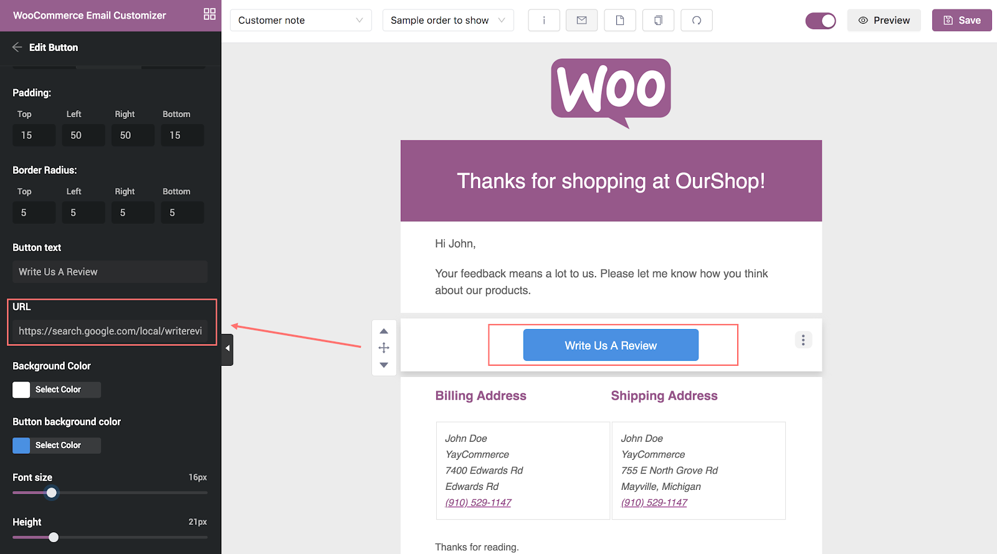Click the 'Thanks for reading.' text
The width and height of the screenshot is (997, 554).
[477, 547]
